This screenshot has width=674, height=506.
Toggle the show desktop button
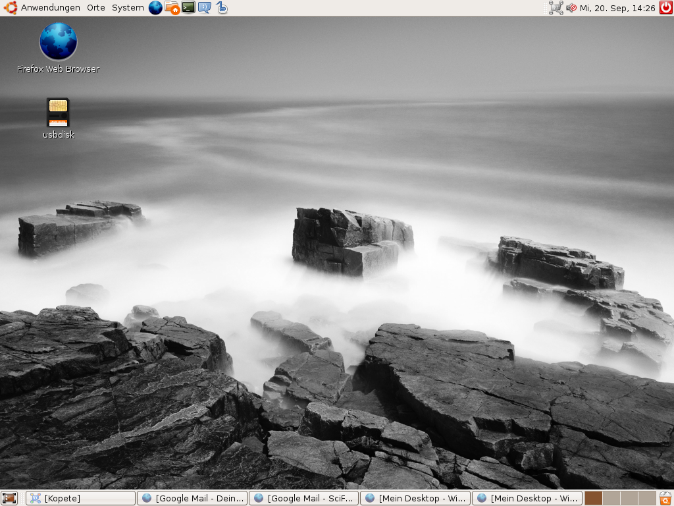(9, 498)
